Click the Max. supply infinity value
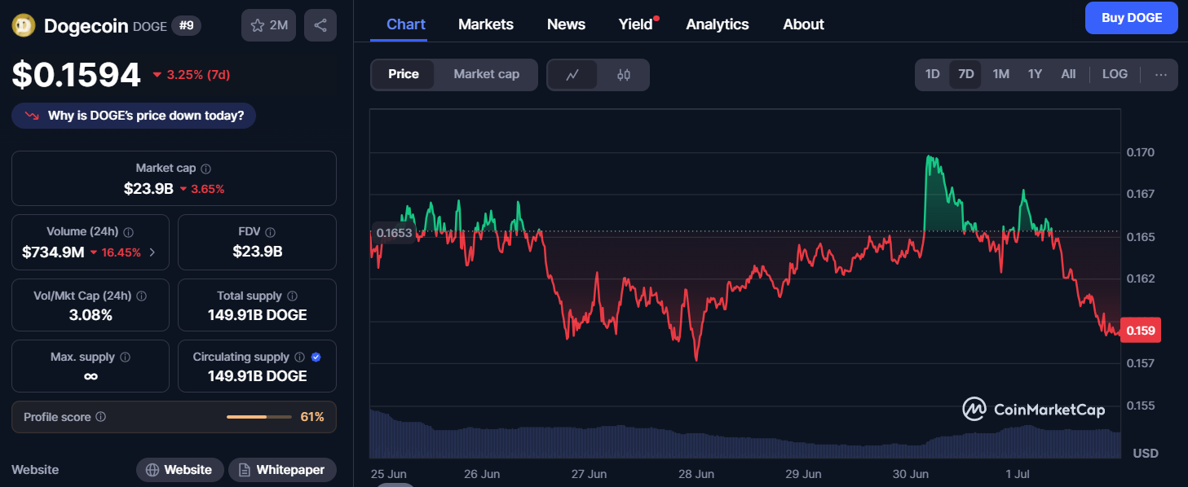Screen dimensions: 1188x487 pyautogui.click(x=91, y=376)
